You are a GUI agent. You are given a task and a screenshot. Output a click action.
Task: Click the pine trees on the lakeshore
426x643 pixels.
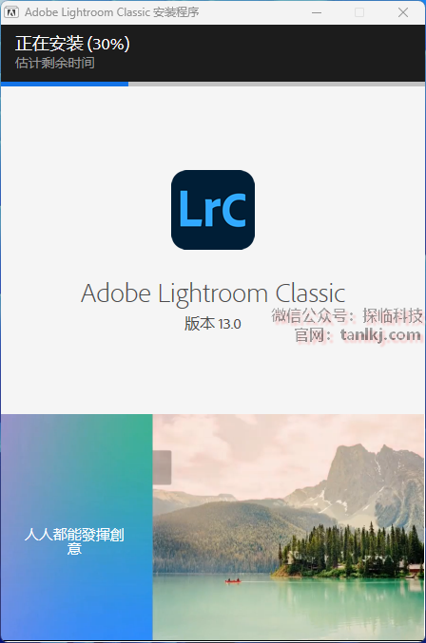(353, 547)
